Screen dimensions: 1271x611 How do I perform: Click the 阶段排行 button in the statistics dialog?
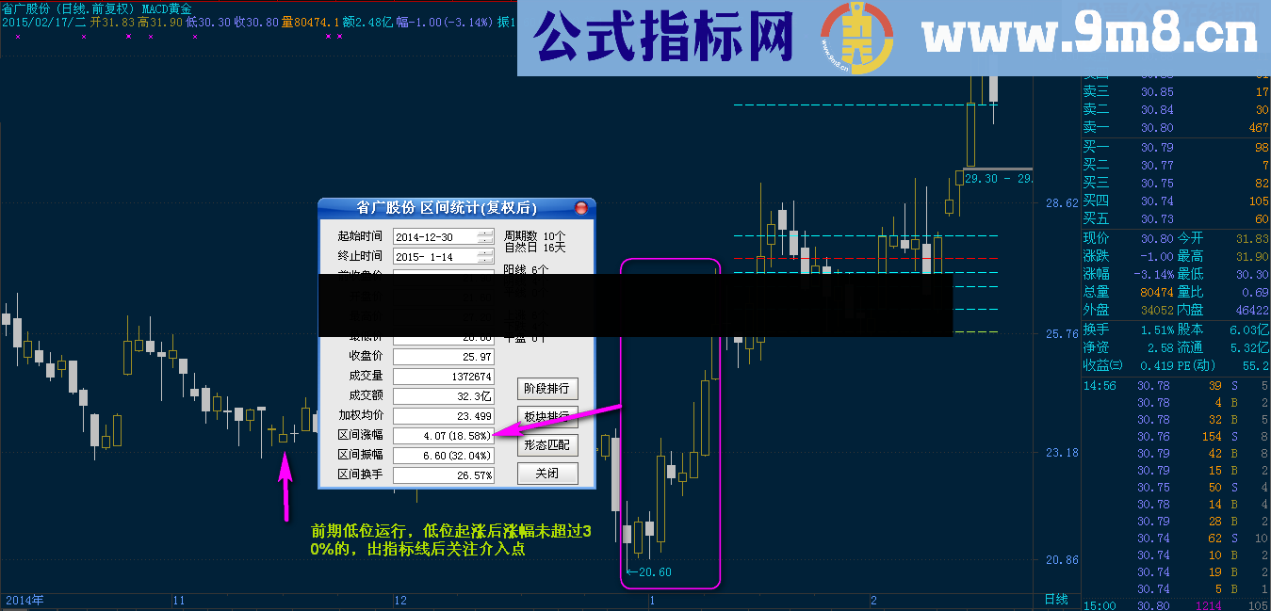pos(547,389)
